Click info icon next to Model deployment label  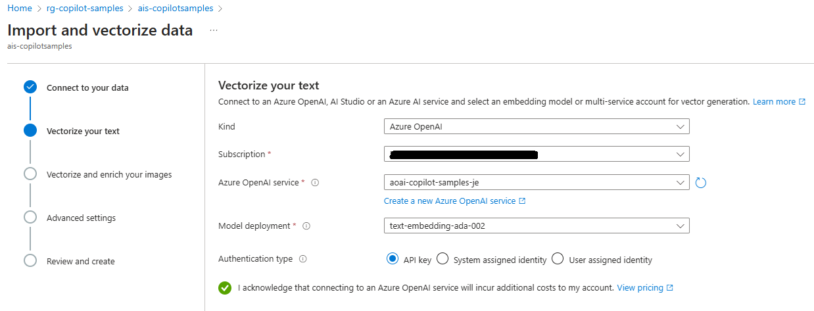[306, 226]
